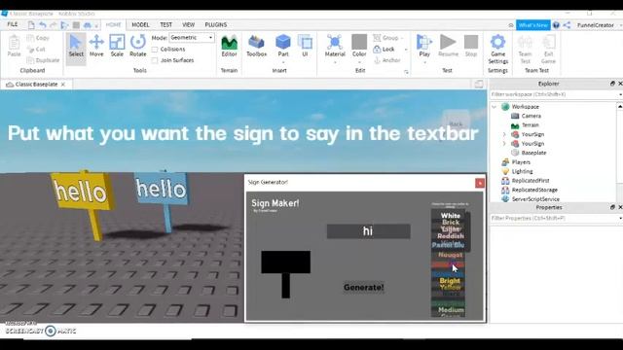Choose the White color option
This screenshot has width=623, height=350.
tap(450, 216)
